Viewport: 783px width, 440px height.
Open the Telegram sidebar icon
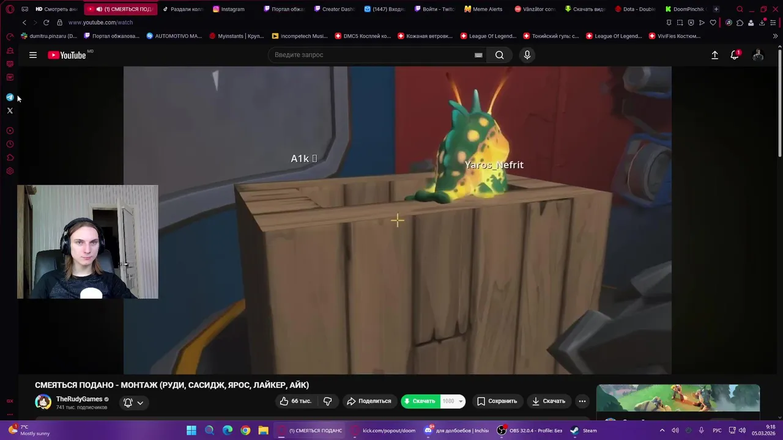(10, 97)
